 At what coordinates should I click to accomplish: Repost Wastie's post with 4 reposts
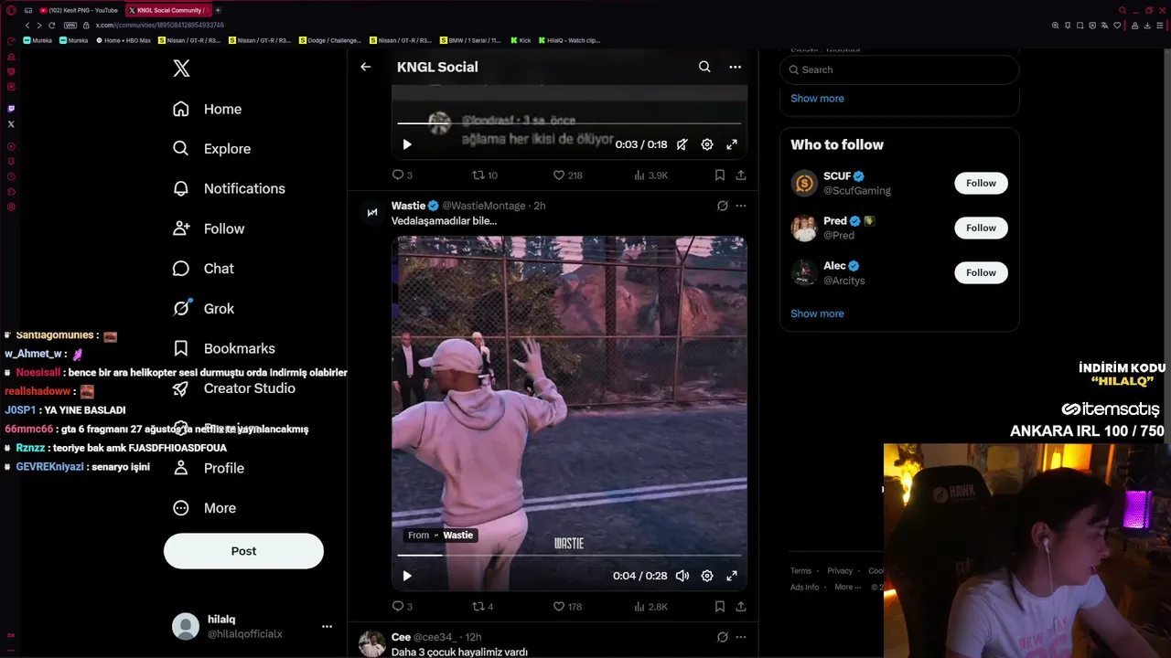(483, 607)
